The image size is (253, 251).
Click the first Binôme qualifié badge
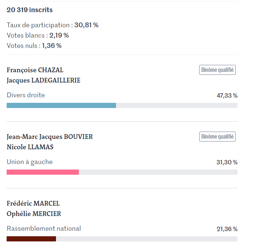pos(217,70)
